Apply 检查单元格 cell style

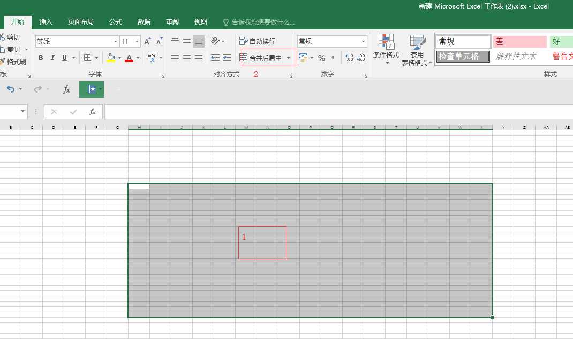point(463,57)
